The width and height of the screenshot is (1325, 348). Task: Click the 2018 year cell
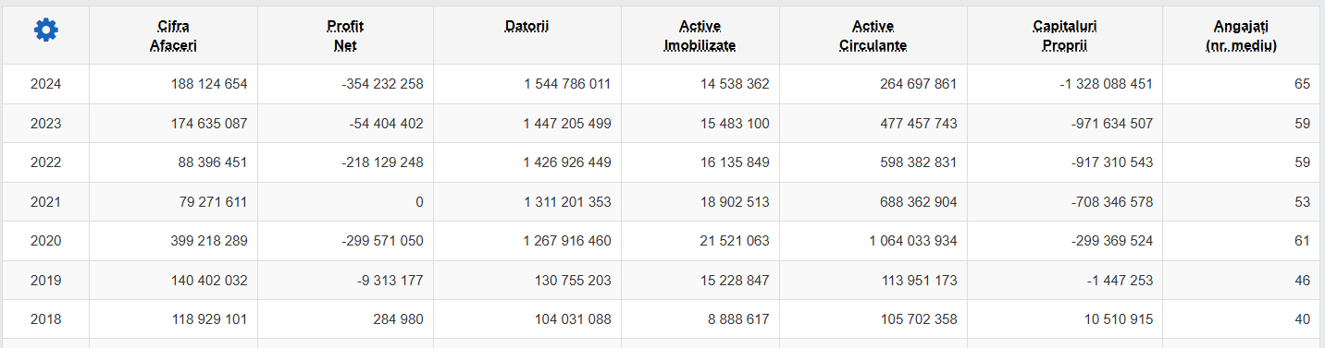click(x=45, y=319)
